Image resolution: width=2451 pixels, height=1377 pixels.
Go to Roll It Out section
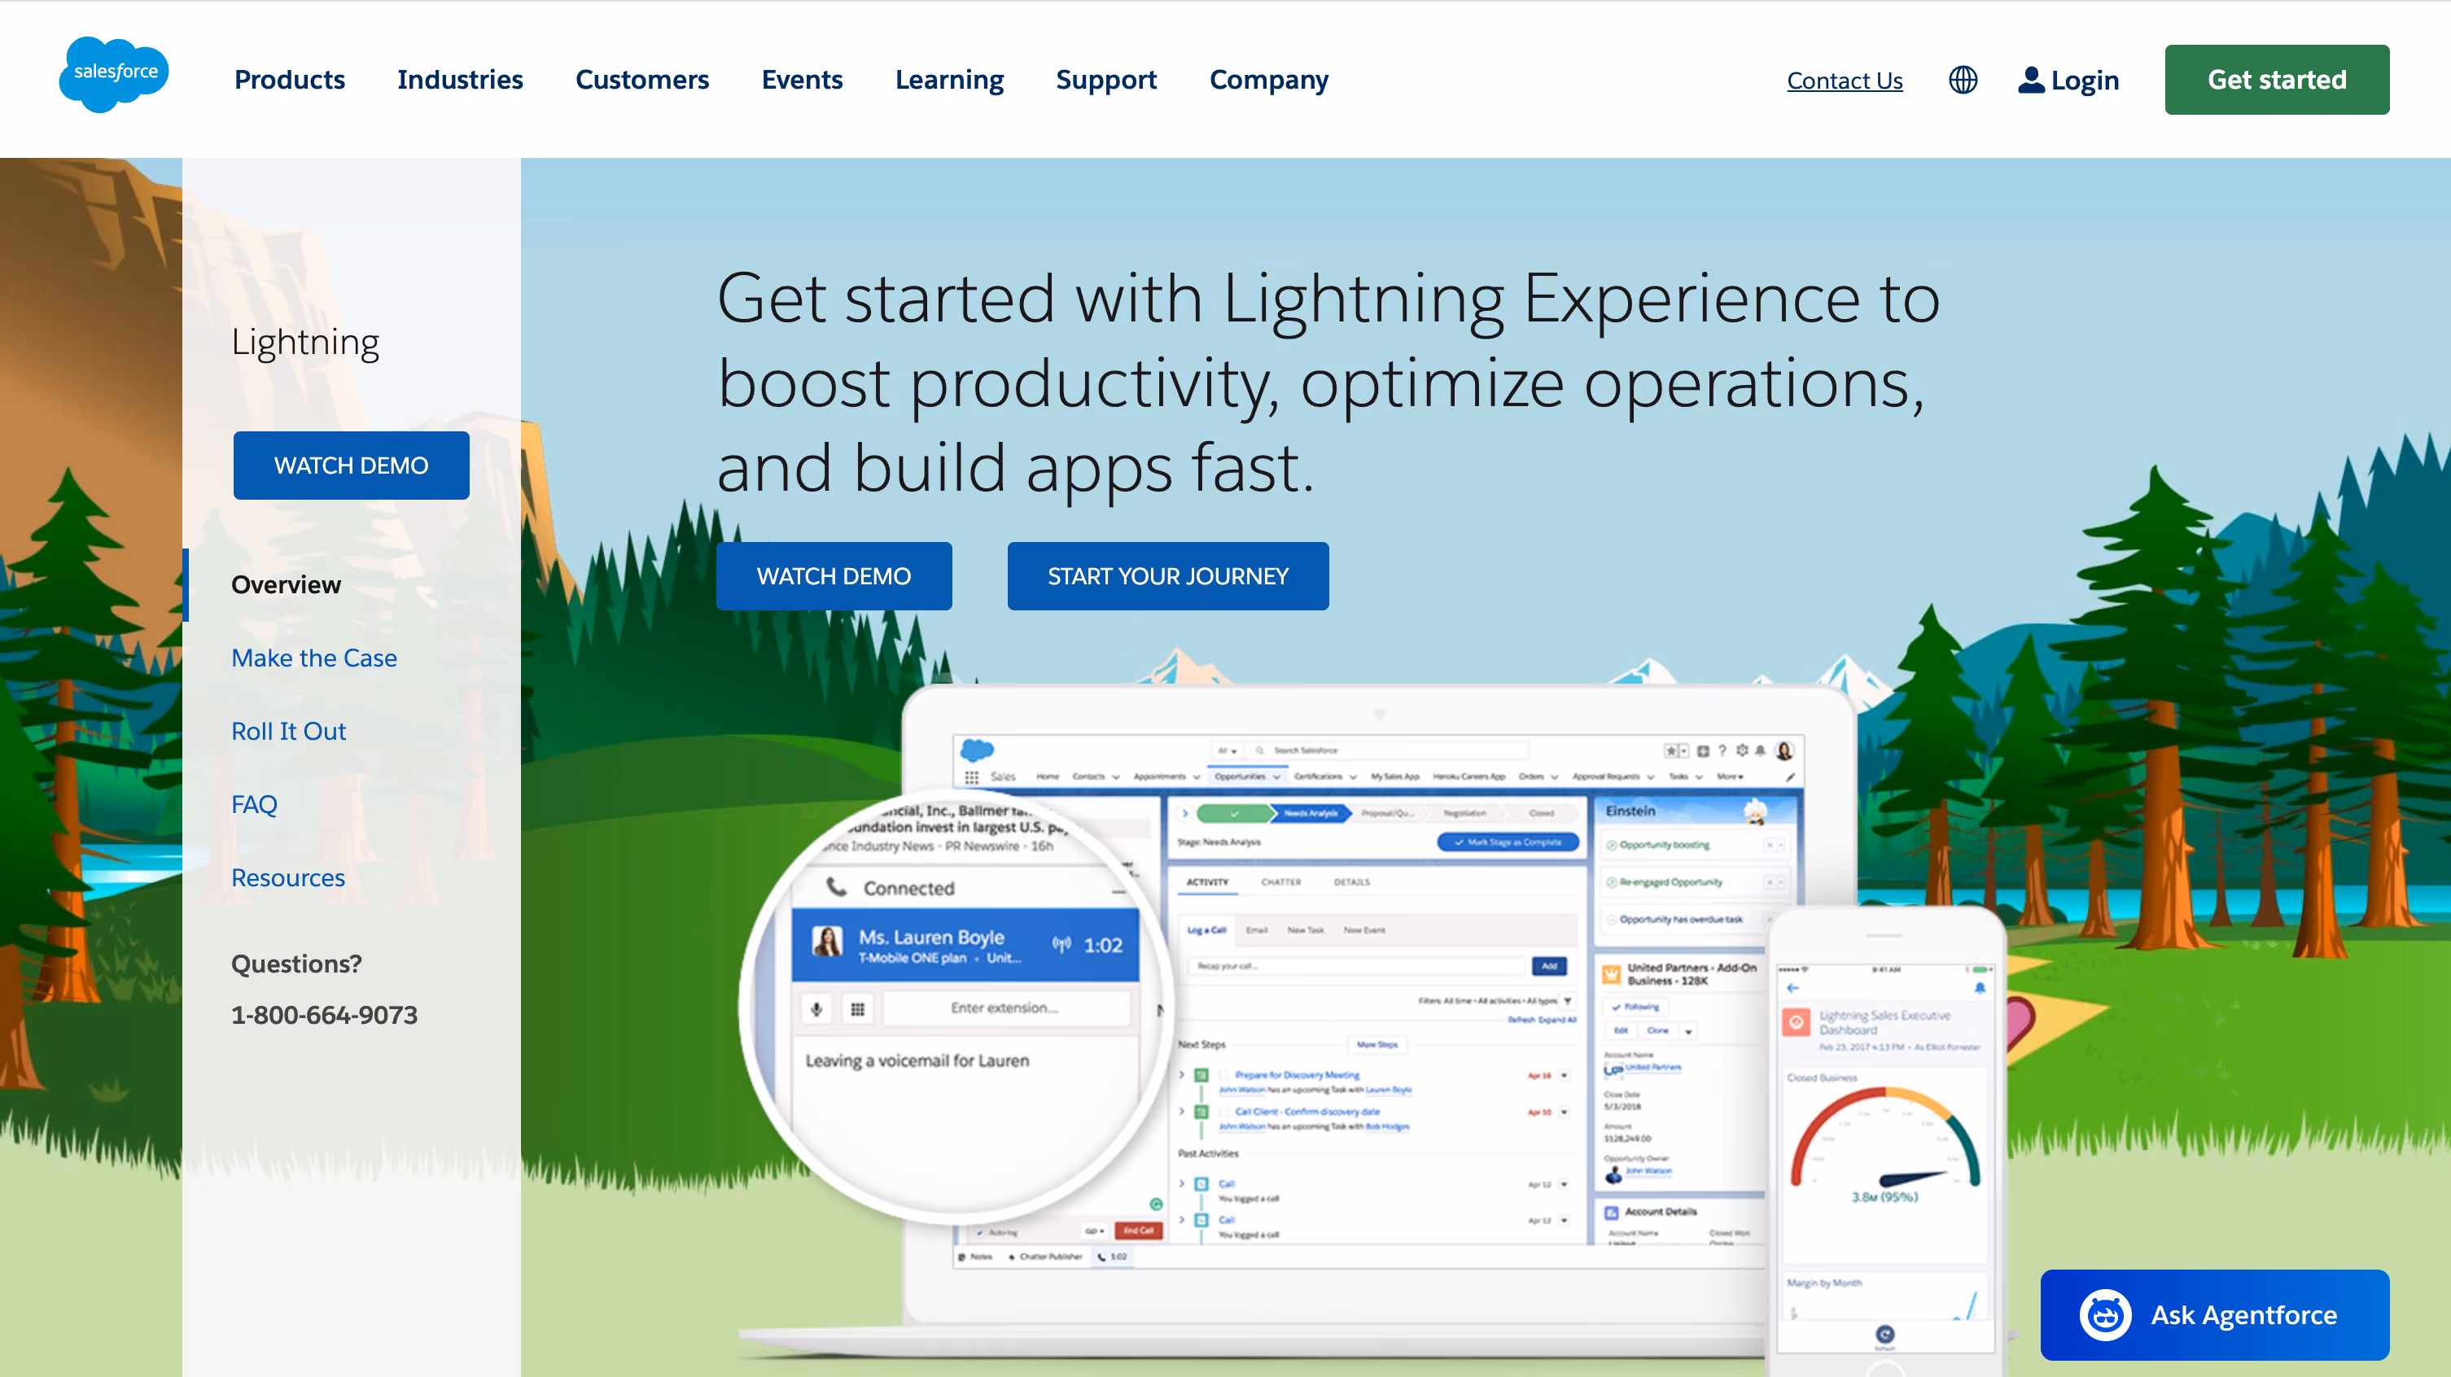coord(288,732)
